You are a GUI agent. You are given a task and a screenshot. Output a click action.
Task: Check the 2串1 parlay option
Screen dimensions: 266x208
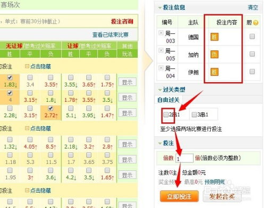(x=166, y=115)
